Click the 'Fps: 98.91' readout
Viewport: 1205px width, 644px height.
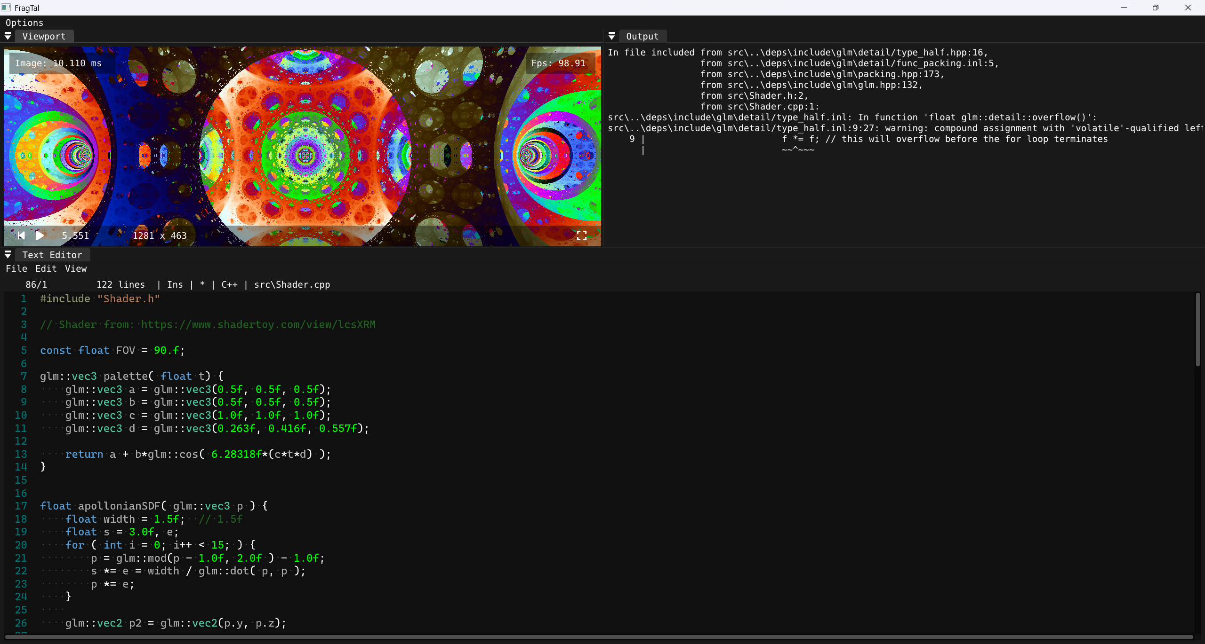point(558,63)
